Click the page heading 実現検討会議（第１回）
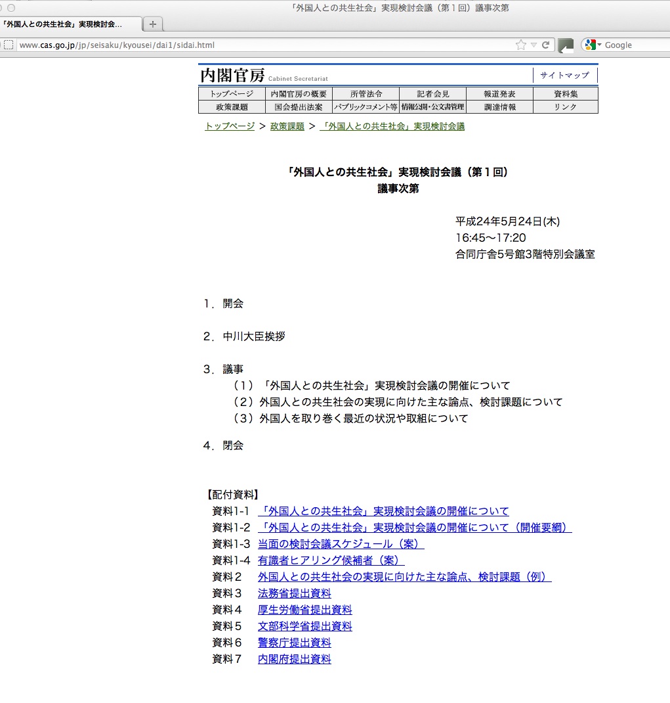This screenshot has width=670, height=703. point(398,172)
